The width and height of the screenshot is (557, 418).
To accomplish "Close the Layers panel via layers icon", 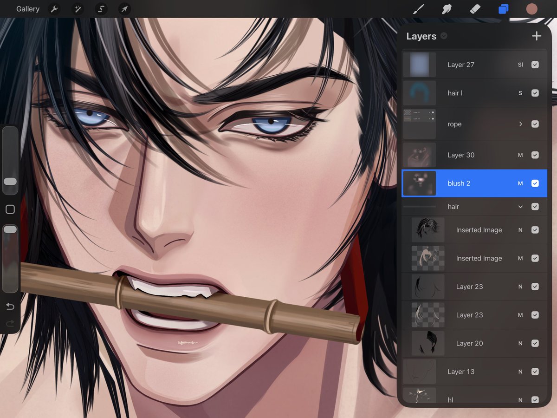I will [x=503, y=9].
